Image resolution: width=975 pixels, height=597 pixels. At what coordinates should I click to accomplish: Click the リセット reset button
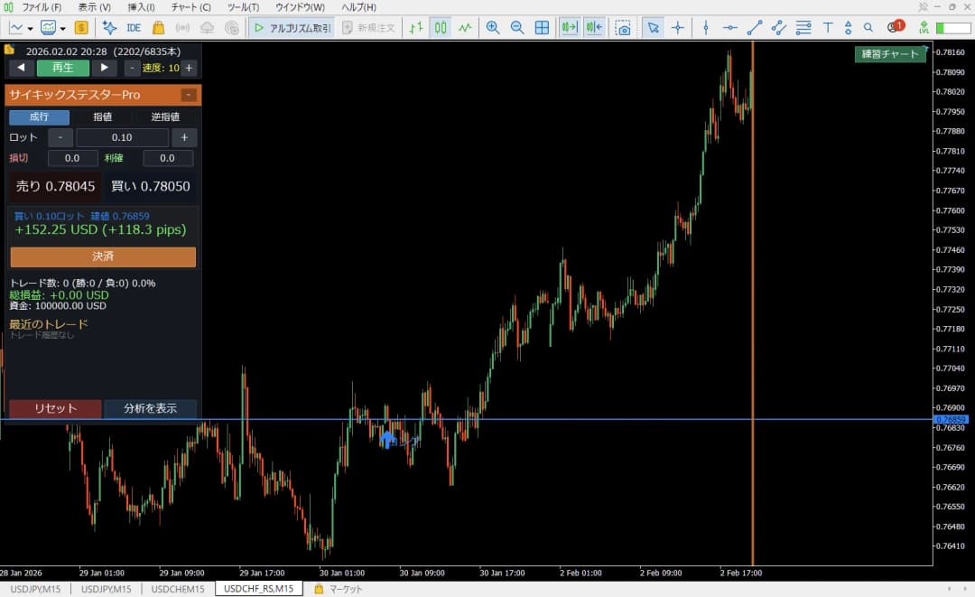[x=55, y=408]
